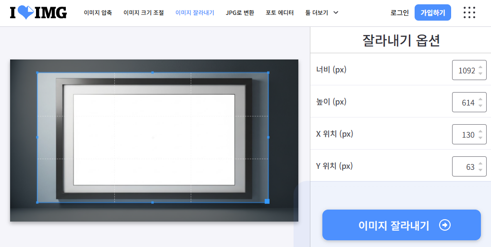Click the 잘라내기 옵션 heading
This screenshot has width=491, height=247.
click(x=401, y=40)
